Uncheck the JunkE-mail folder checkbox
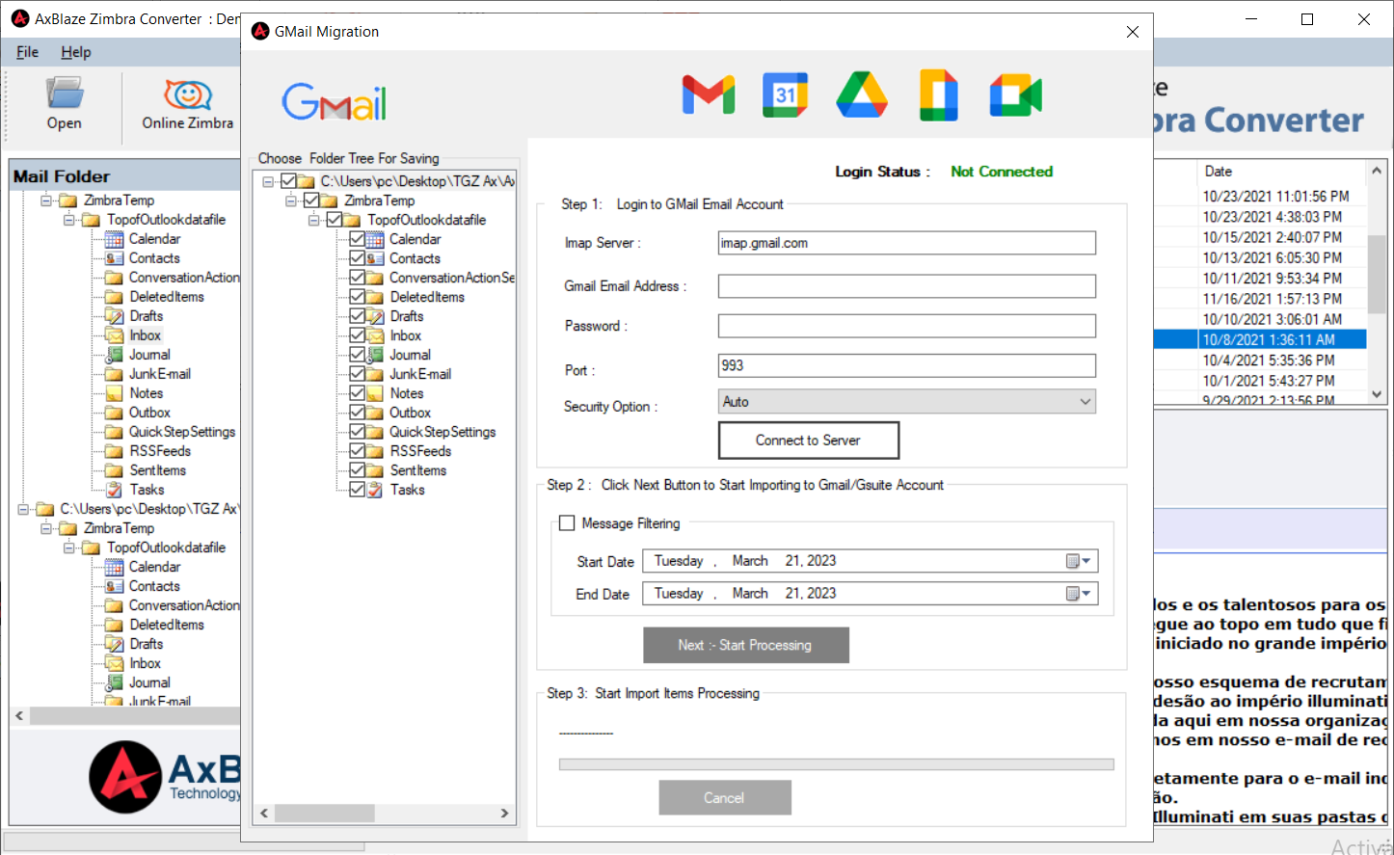Image resolution: width=1394 pixels, height=855 pixels. (357, 374)
